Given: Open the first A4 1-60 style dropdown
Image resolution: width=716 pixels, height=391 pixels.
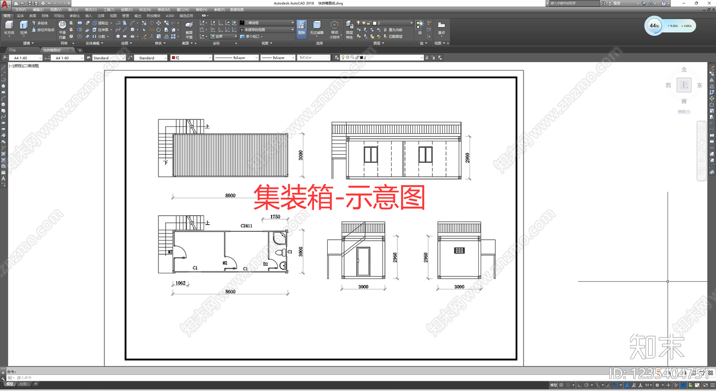Looking at the screenshot, I should (26, 58).
